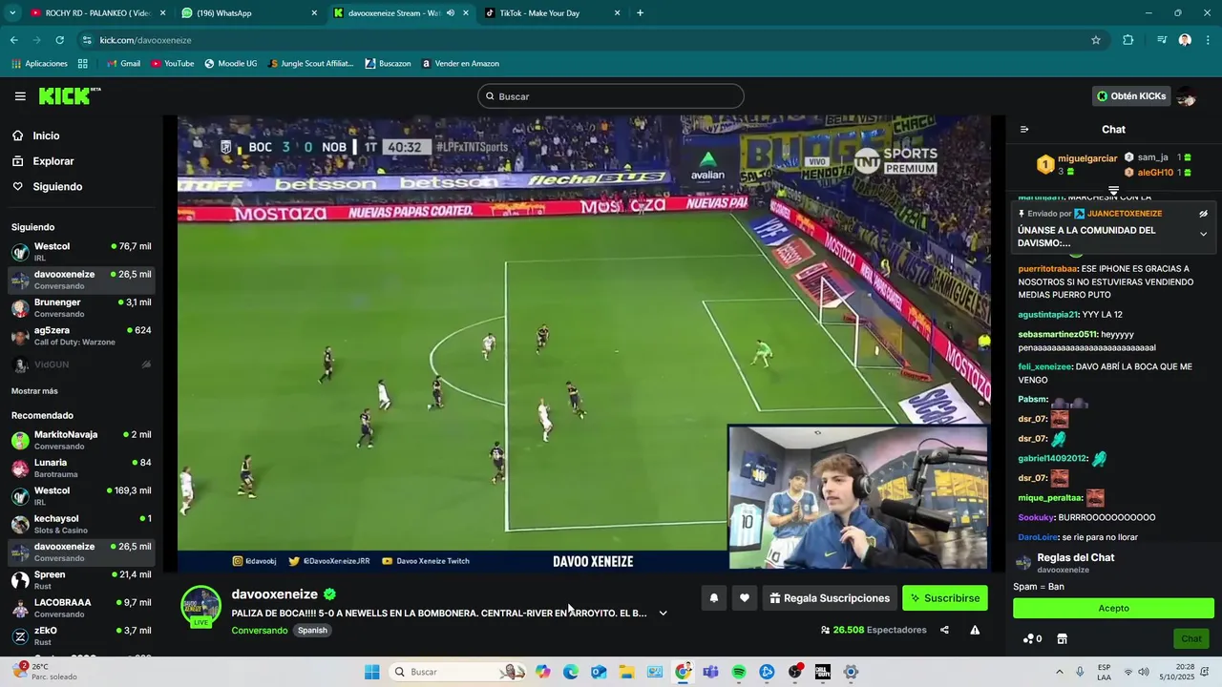Click the Spanish language tag

point(312,631)
